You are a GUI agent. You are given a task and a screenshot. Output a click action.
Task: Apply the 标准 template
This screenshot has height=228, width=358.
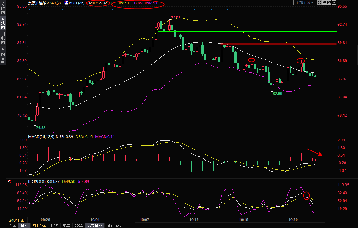(x=54, y=226)
